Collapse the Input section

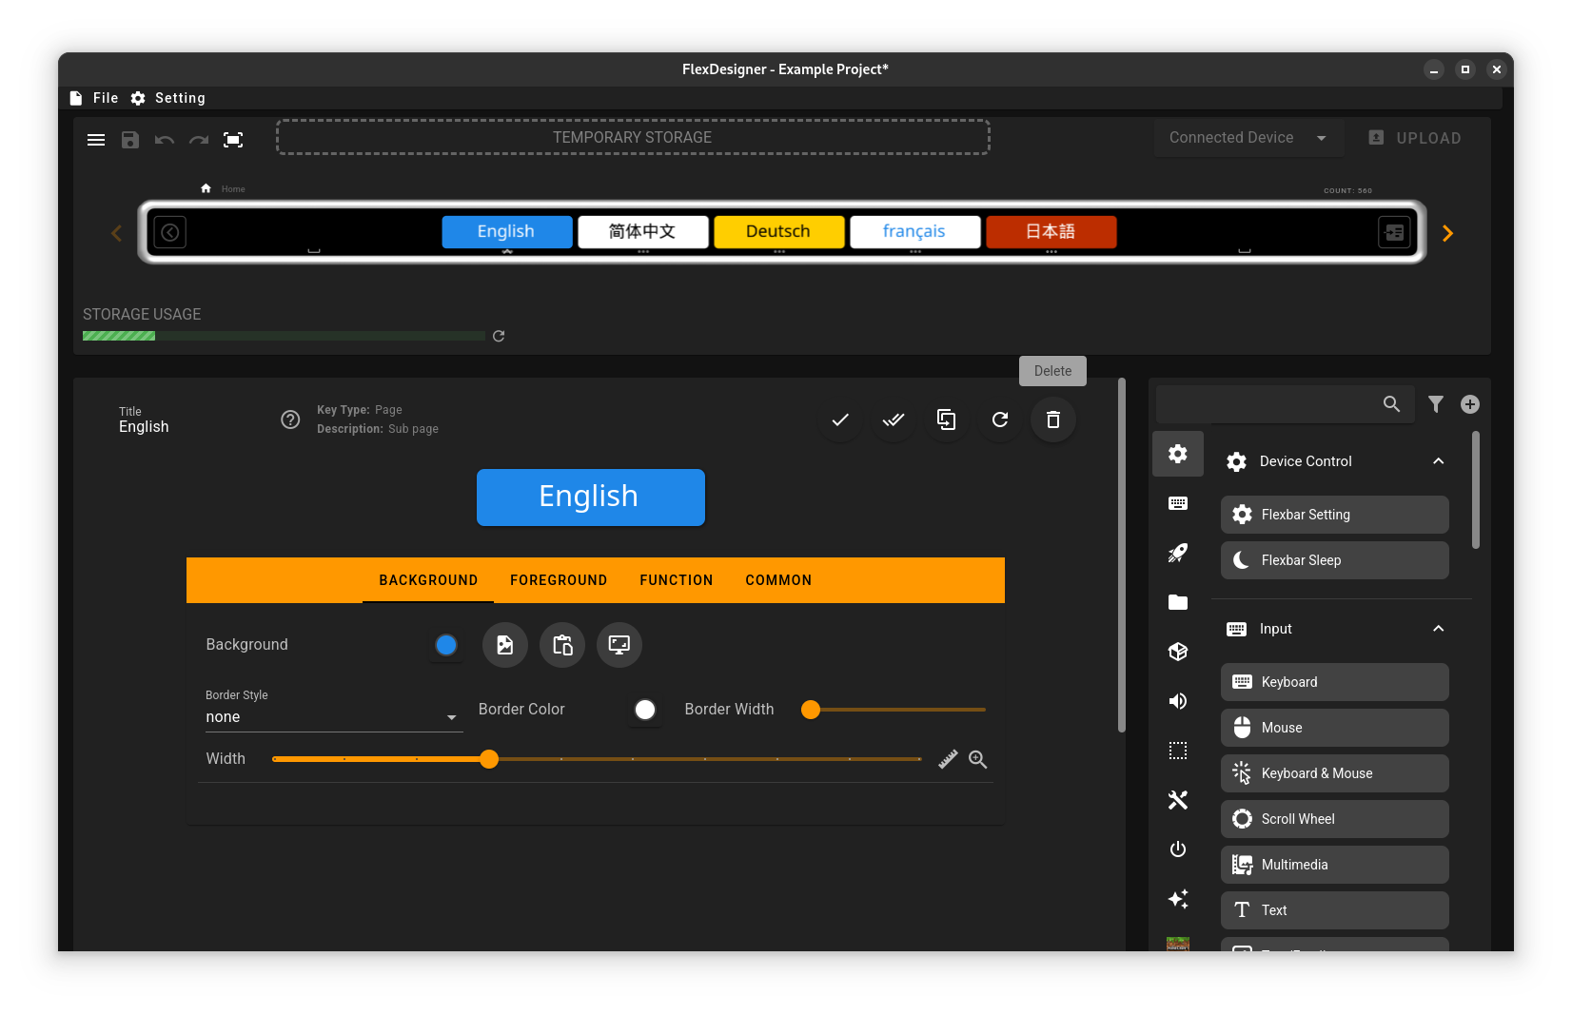[x=1438, y=629]
